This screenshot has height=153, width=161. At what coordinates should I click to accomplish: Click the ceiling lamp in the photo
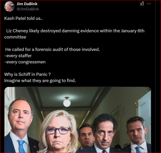click(x=67, y=102)
